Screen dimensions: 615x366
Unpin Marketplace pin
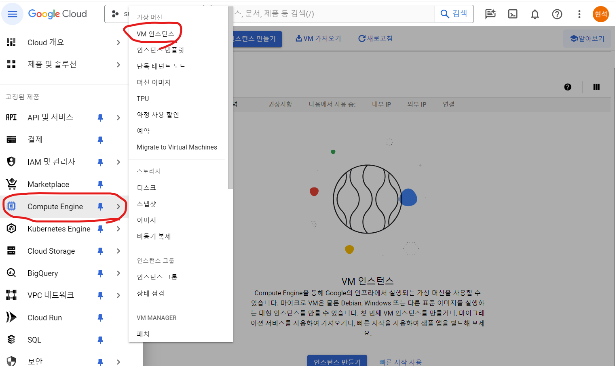click(x=100, y=184)
